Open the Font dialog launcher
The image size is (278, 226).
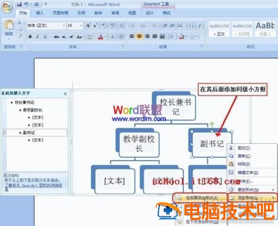(123, 46)
